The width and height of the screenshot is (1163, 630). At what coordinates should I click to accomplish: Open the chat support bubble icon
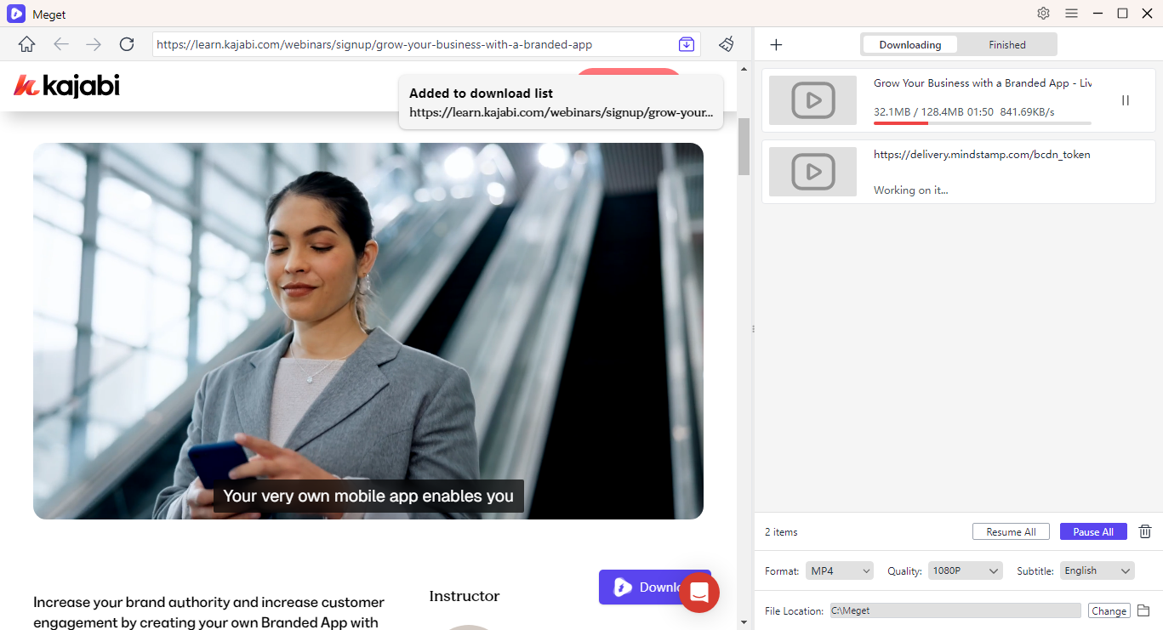699,593
